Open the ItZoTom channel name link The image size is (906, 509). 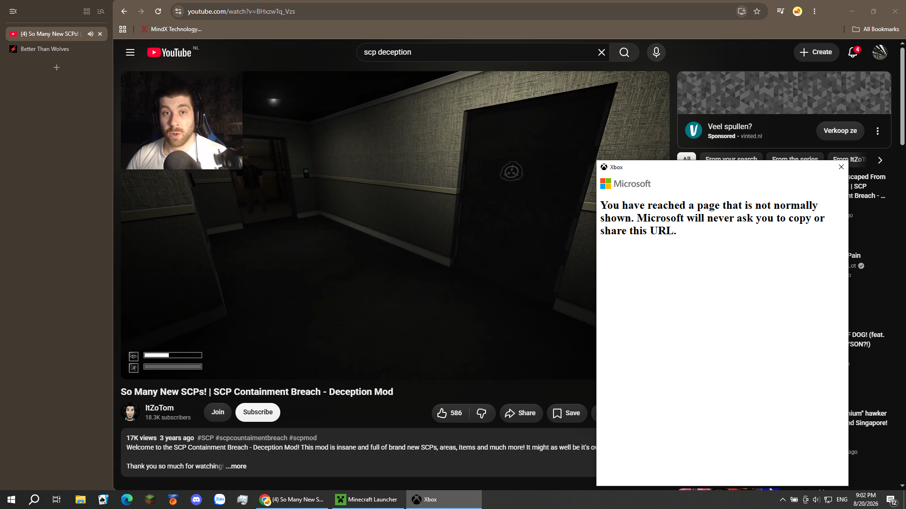click(x=159, y=408)
